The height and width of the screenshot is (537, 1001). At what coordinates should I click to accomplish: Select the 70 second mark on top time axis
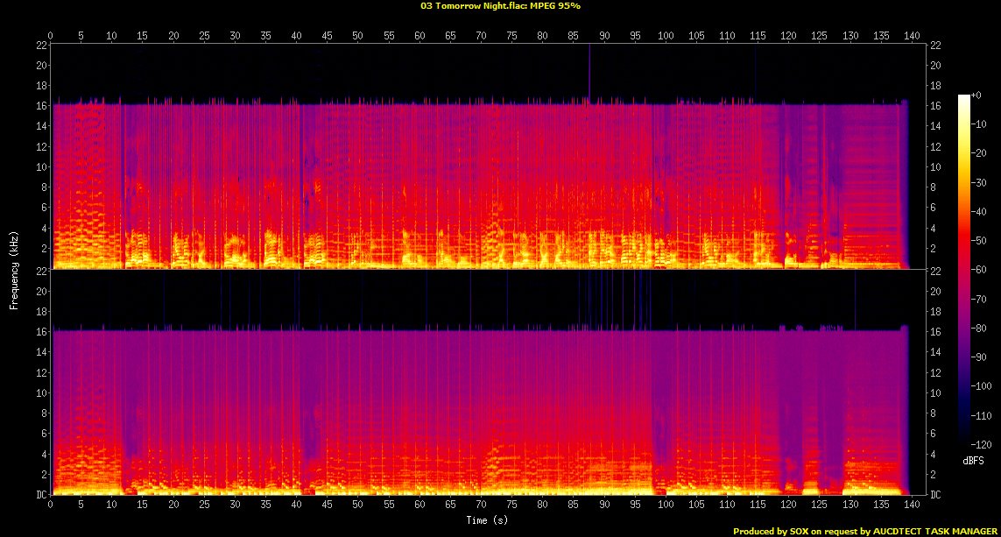pyautogui.click(x=481, y=36)
